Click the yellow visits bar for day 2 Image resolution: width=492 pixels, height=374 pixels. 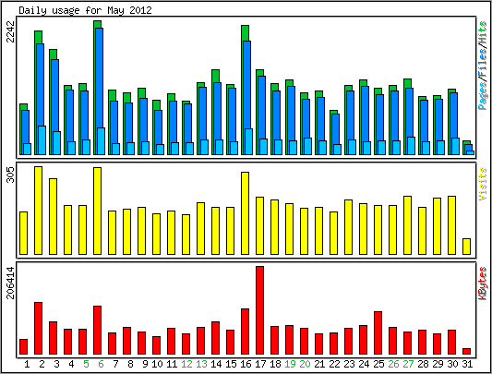[x=38, y=211]
